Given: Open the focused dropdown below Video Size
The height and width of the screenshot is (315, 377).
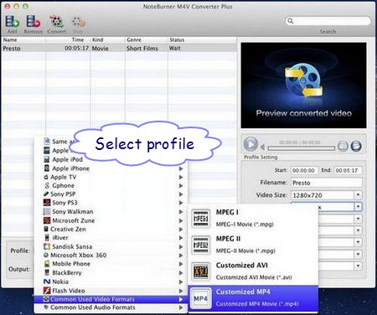Looking at the screenshot, I should (358, 207).
